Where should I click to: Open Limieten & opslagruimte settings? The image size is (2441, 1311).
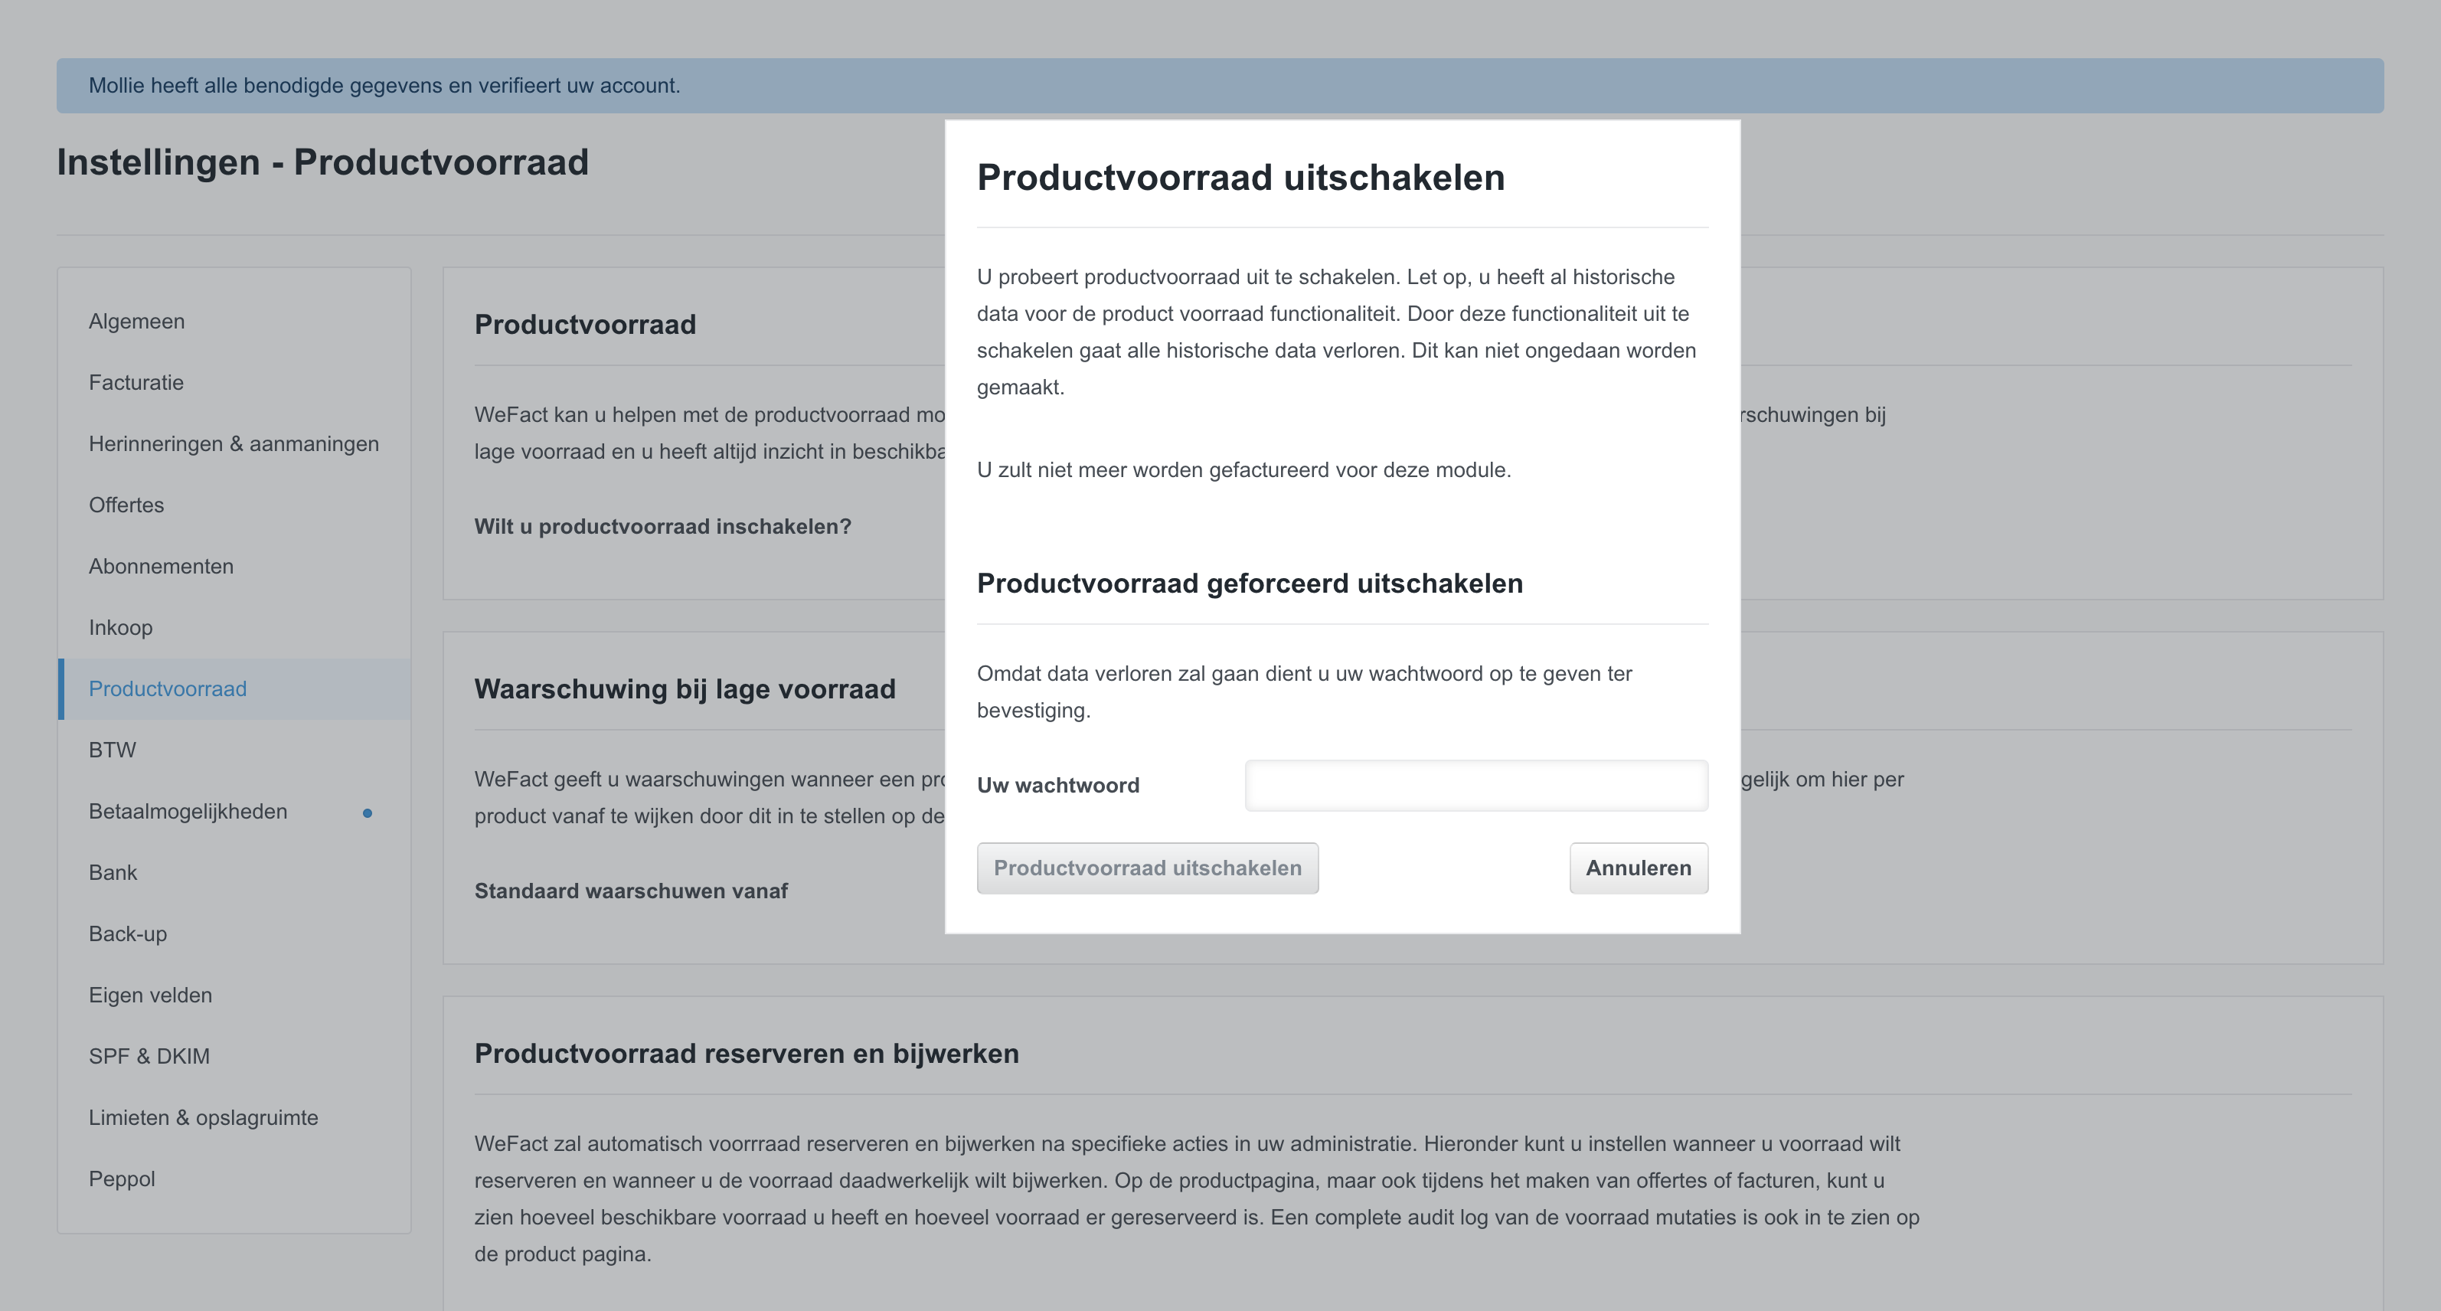point(204,1117)
